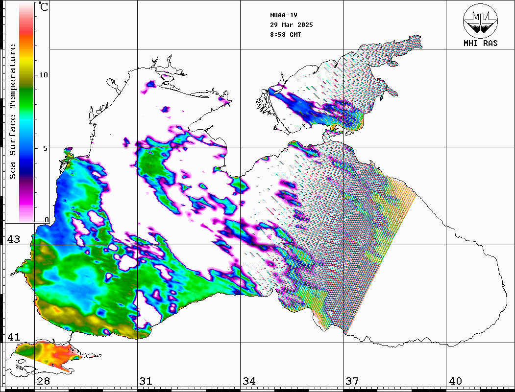Click the 'MHI RAS' text label

(x=480, y=43)
